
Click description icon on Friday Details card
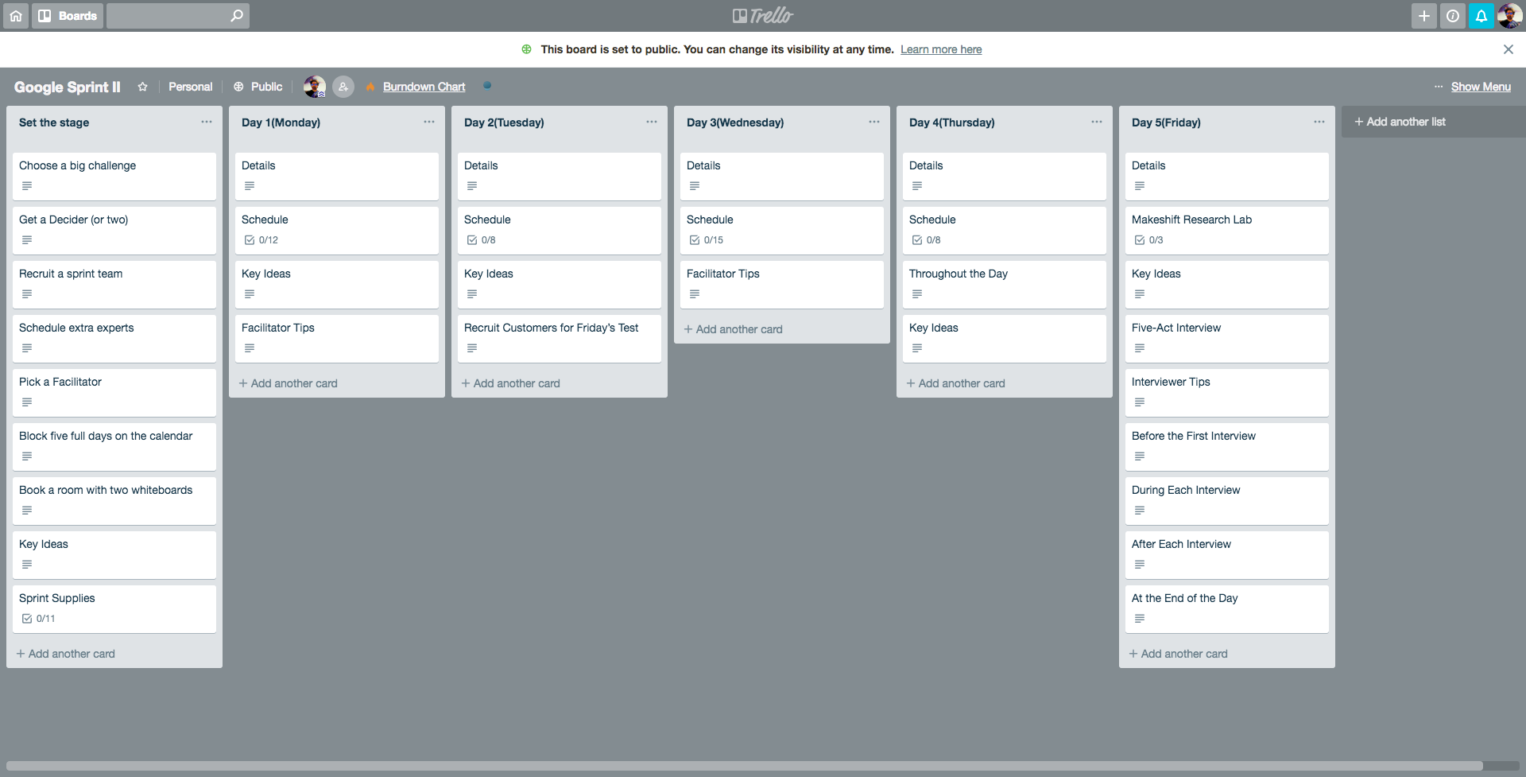(x=1140, y=186)
